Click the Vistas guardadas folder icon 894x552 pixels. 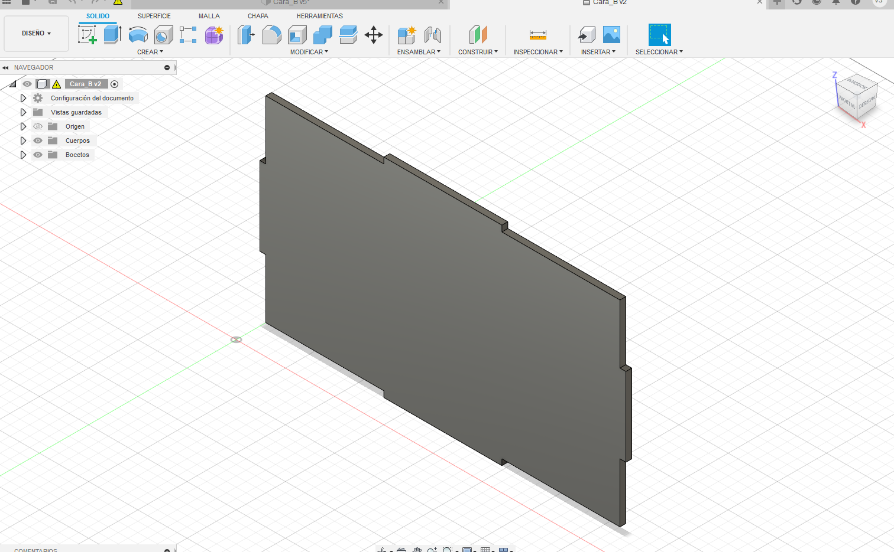38,112
